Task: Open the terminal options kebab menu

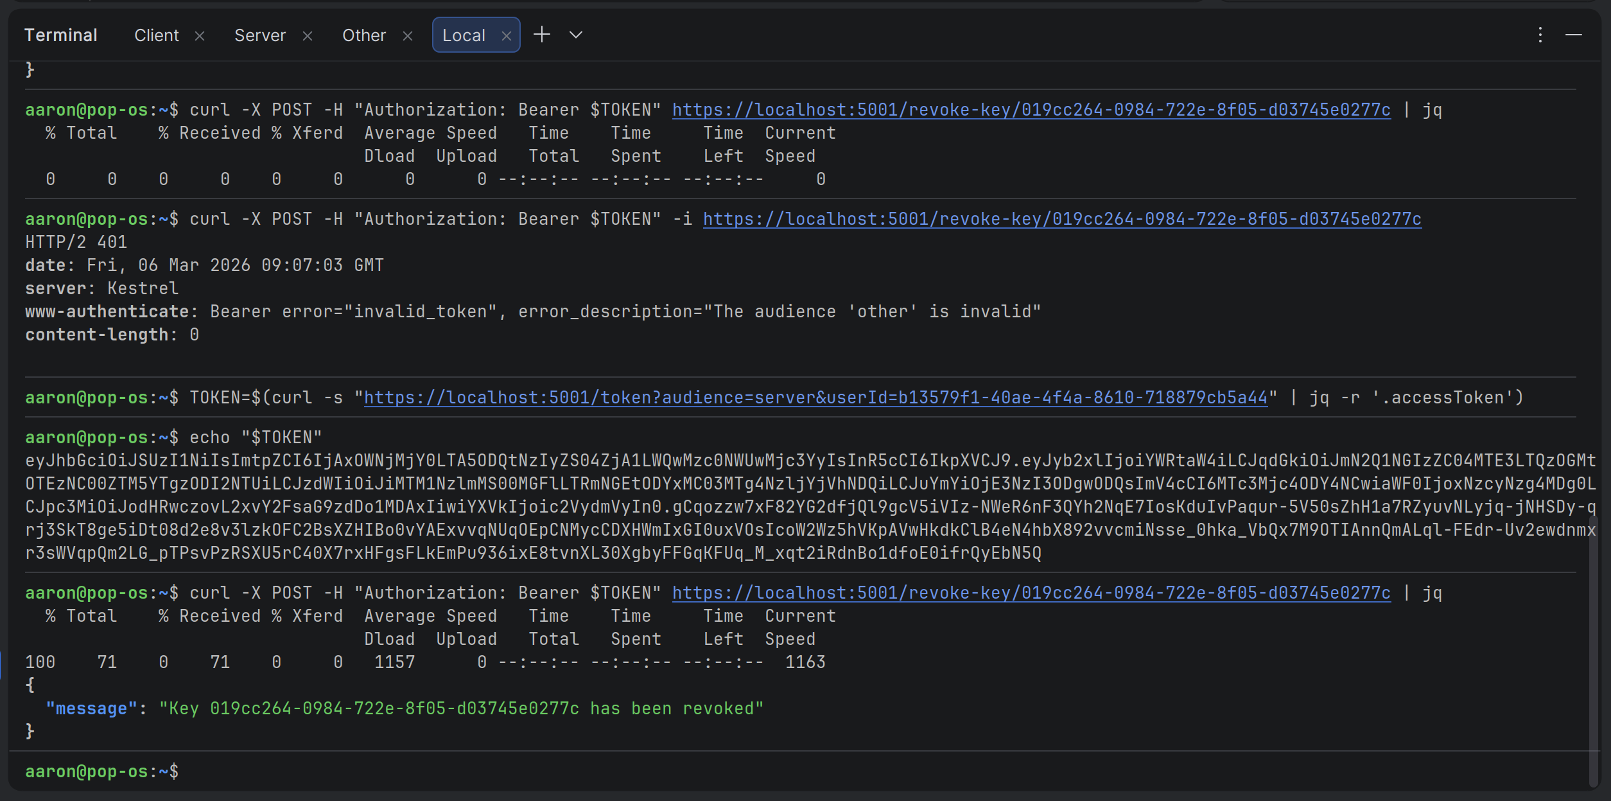Action: [1540, 35]
